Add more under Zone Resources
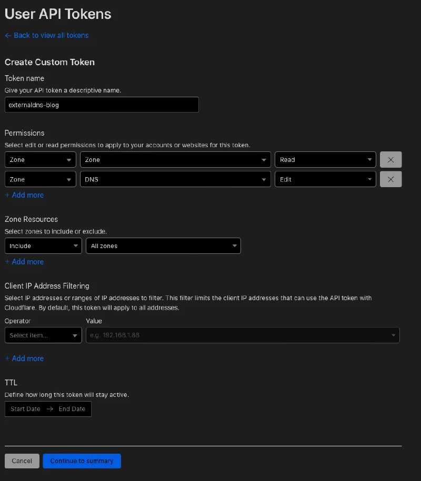Screen dimensions: 421x481 coord(24,262)
